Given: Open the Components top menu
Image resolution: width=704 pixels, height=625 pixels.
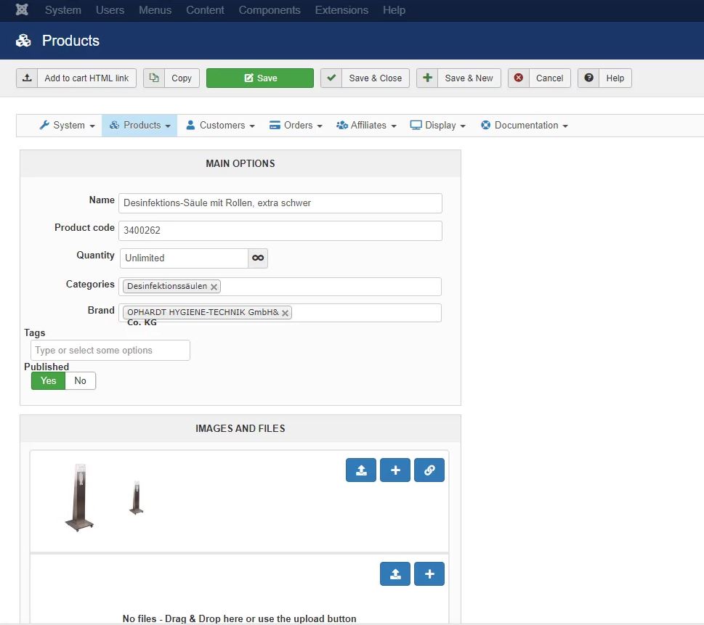Looking at the screenshot, I should point(270,10).
